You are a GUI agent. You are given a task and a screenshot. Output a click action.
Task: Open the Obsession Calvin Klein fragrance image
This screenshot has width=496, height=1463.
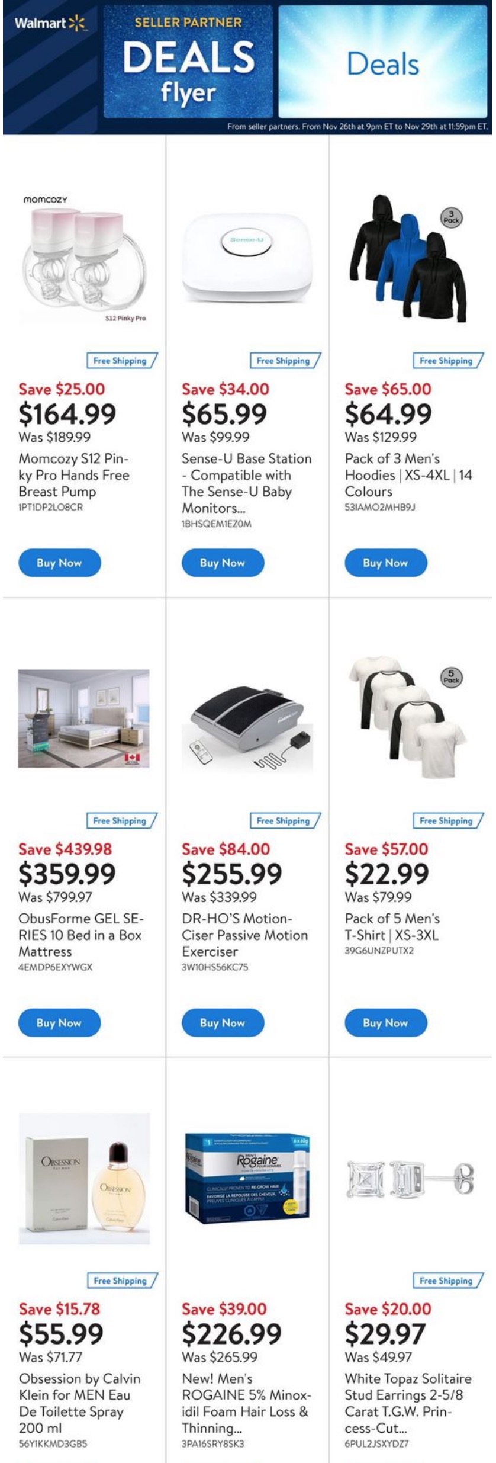tap(83, 1179)
